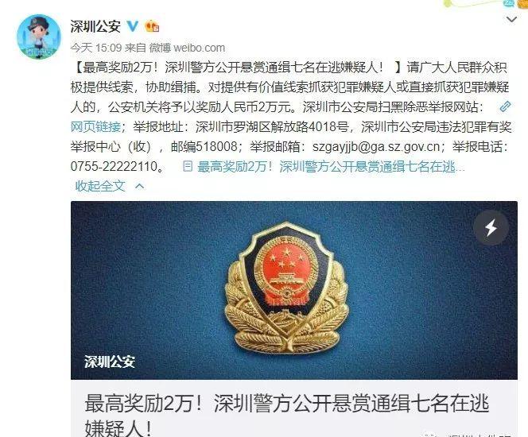
Task: Click the 今天 15:09 timestamp
Action: point(96,48)
